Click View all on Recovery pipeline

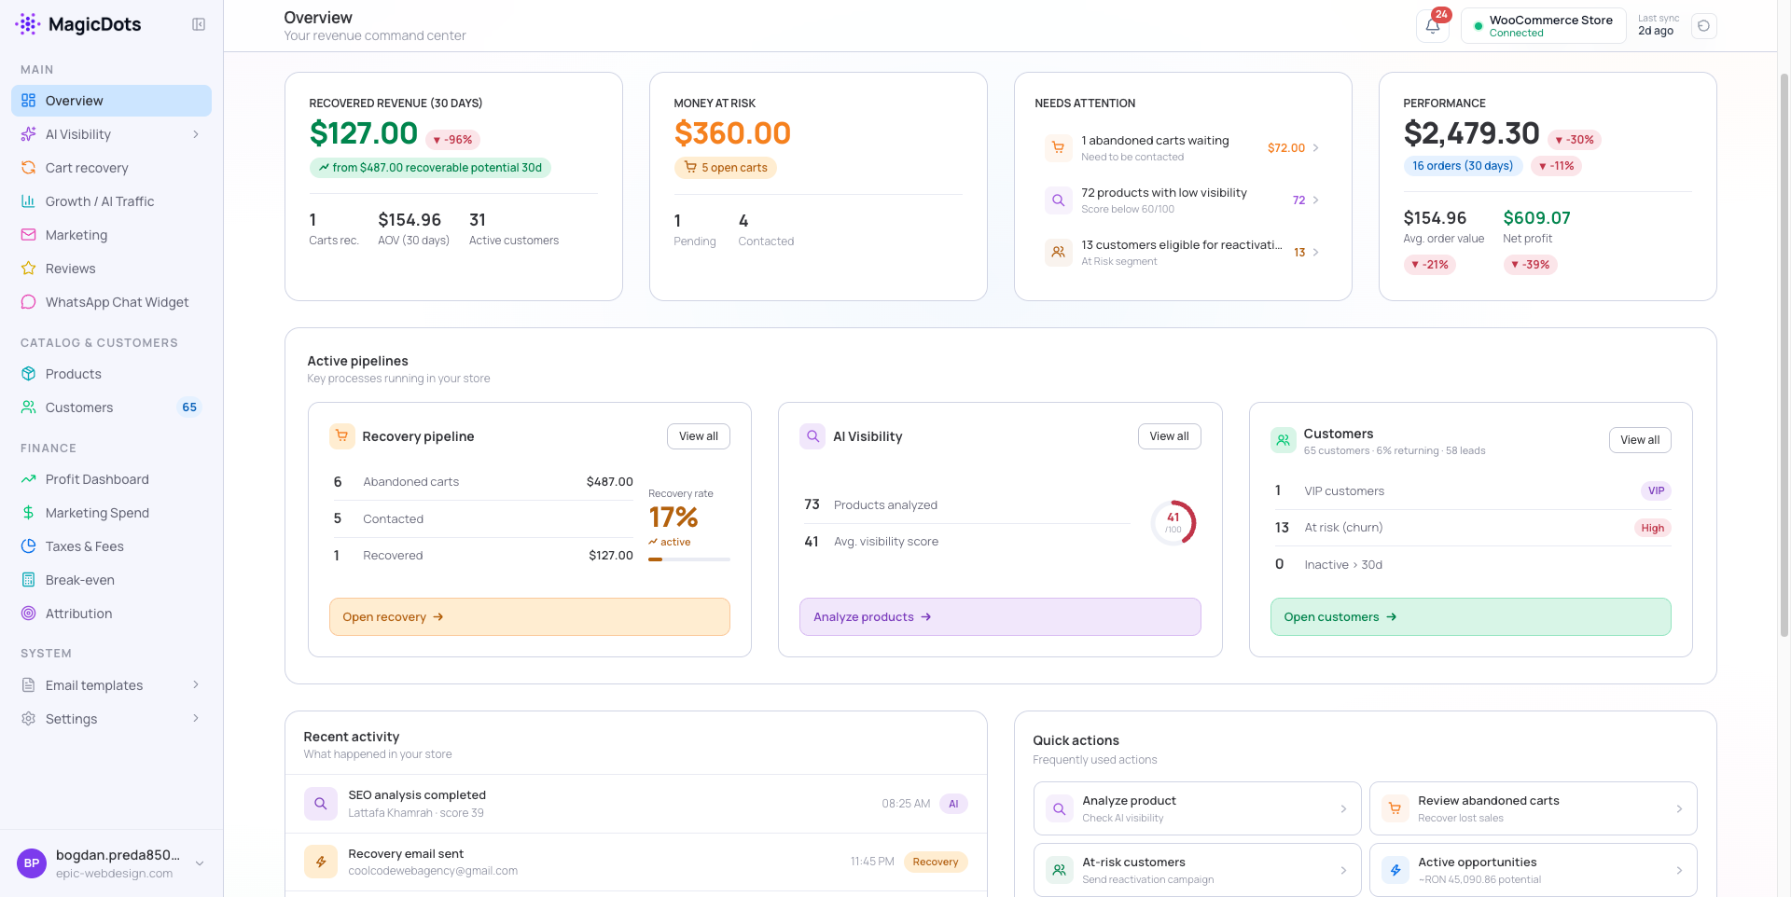[699, 436]
